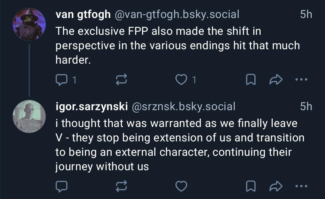
Task: Visit @srznsk.bsky.social handle
Action: point(184,106)
